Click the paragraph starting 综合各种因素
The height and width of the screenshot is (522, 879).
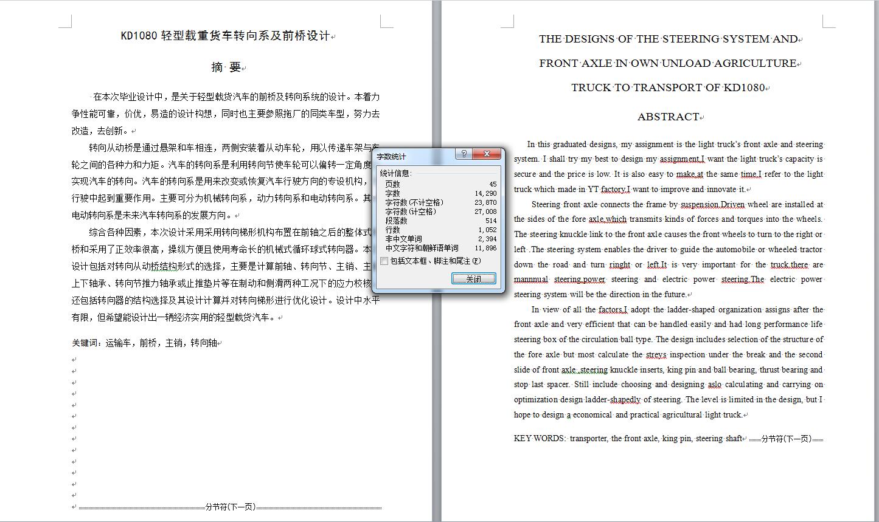coord(226,275)
